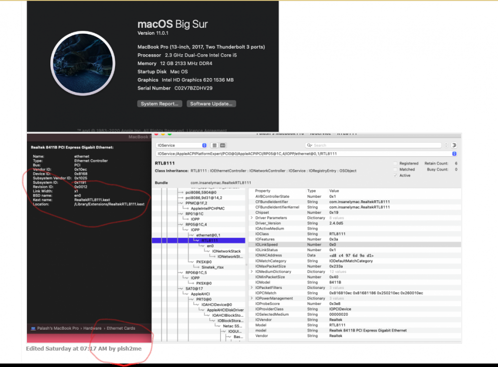Click the IODefaultMatchCategory value

coord(351,261)
